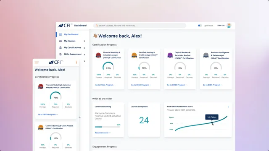Click the waving hand emoji by welcome
Viewport: 269px width, 151px height.
(95, 36)
